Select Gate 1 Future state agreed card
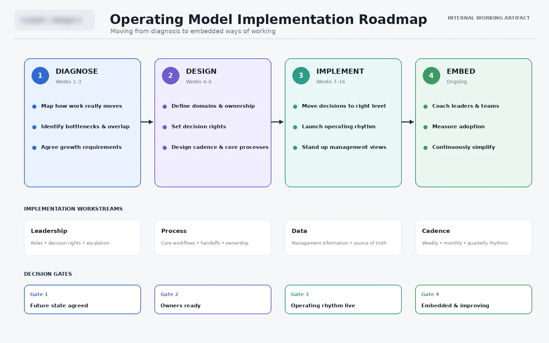This screenshot has width=549, height=343. (82, 299)
